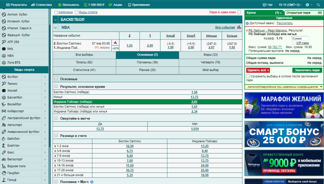Viewport: 324px width, 184px height.
Task: Open Автоподтверждение при изменении коэффициента dropdown
Action: [x=321, y=87]
